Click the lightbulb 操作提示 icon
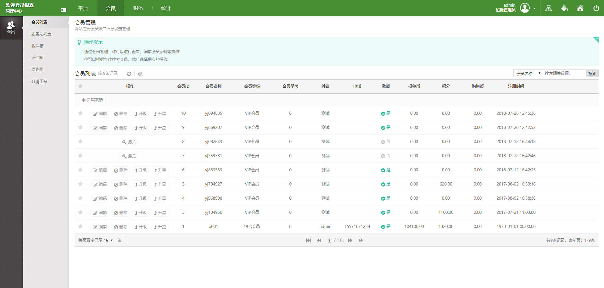This screenshot has height=288, width=604. (79, 42)
